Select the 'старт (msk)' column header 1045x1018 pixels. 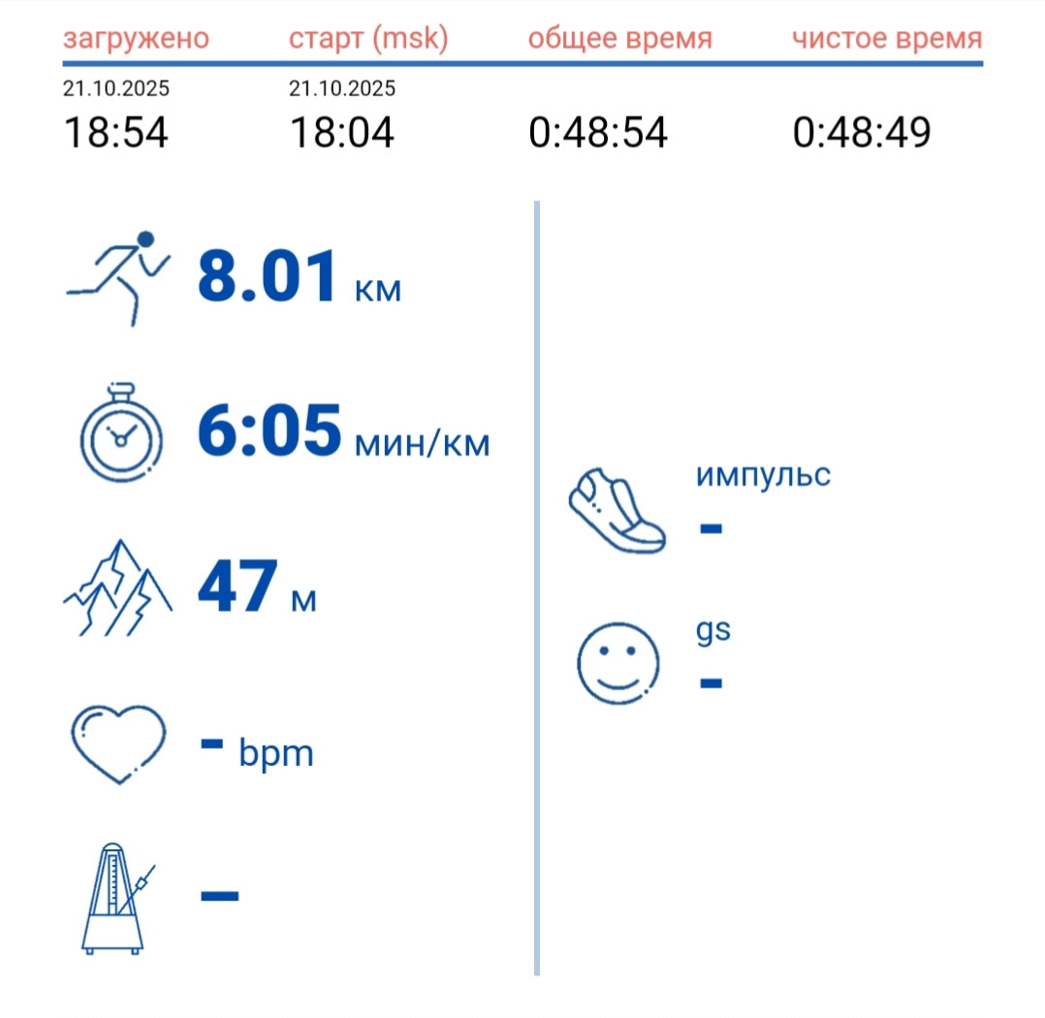tap(368, 38)
